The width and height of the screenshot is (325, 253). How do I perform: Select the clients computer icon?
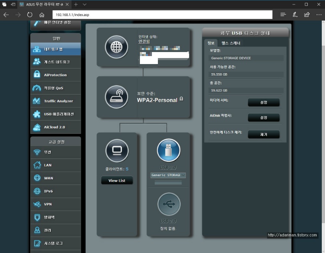click(117, 151)
